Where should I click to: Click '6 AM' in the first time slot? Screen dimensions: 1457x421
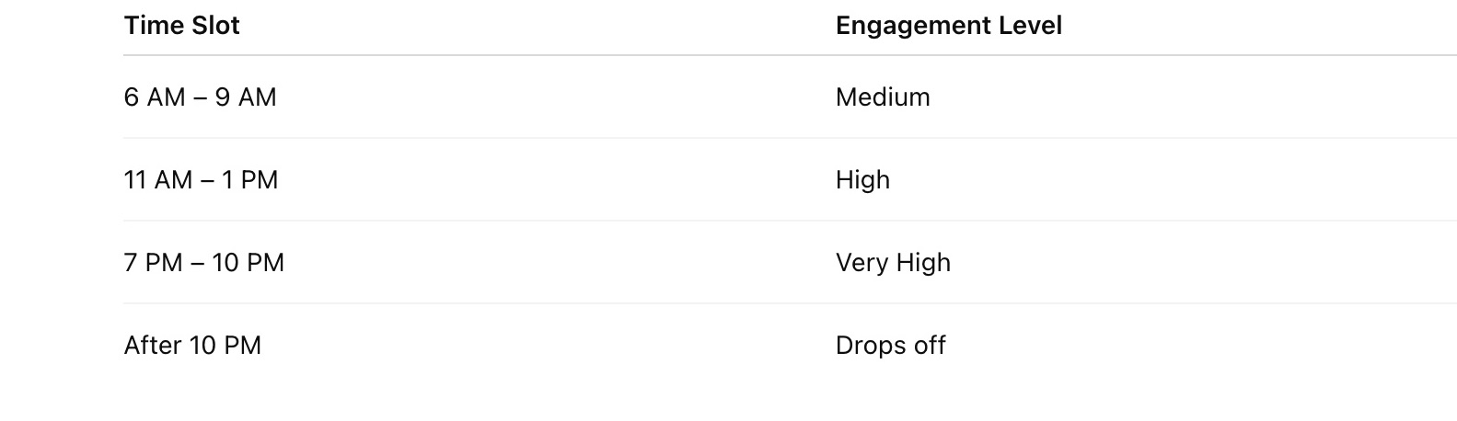[155, 97]
